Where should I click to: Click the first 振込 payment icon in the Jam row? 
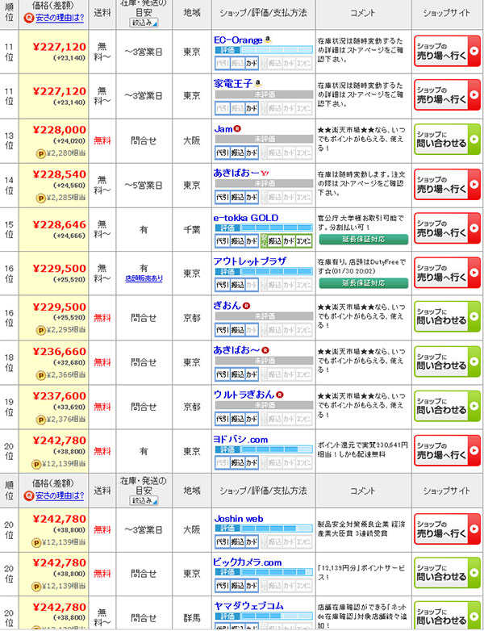[x=237, y=153]
